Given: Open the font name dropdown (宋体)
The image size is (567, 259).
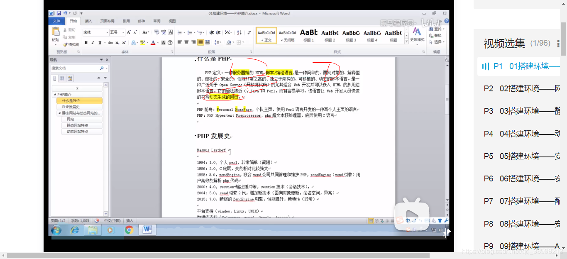Looking at the screenshot, I should [107, 32].
